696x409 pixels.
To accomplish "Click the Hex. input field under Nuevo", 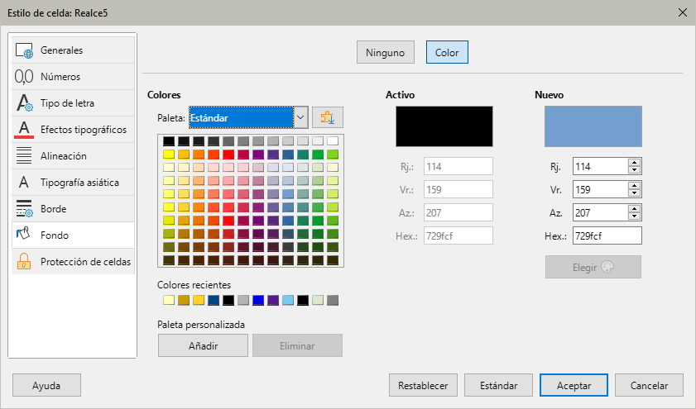I will click(607, 236).
